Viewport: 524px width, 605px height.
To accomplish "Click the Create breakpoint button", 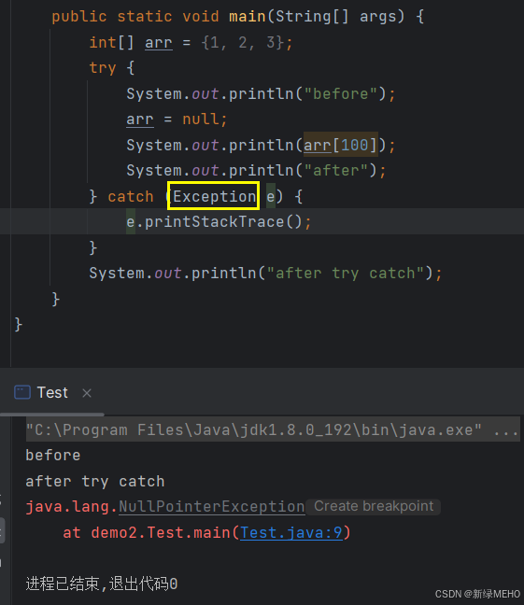I will click(374, 506).
